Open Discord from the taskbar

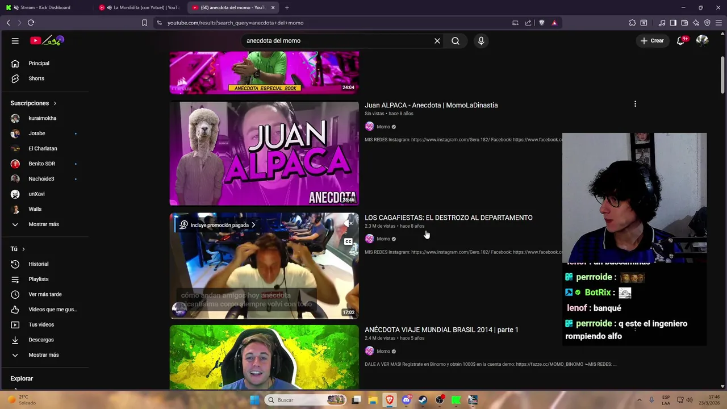pyautogui.click(x=406, y=400)
